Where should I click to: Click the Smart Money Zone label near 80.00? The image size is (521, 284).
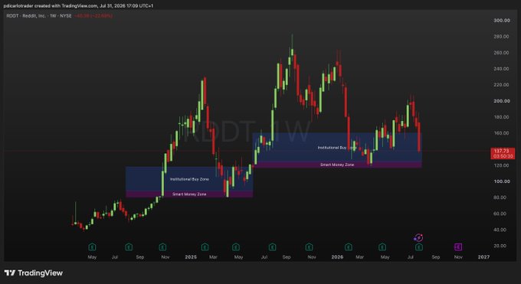[189, 194]
